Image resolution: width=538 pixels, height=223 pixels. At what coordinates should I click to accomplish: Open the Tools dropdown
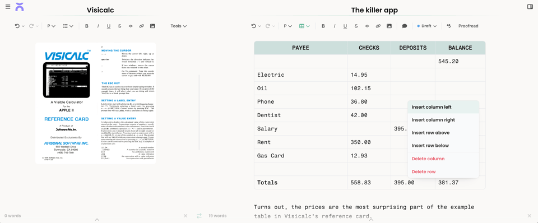(178, 26)
